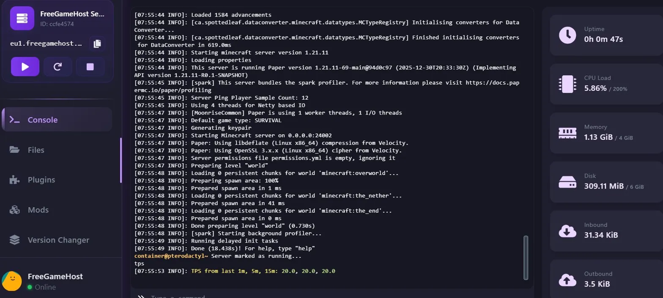Viewport: 663px width, 298px height.
Task: Open the Console page in the sidebar
Action: (57, 120)
